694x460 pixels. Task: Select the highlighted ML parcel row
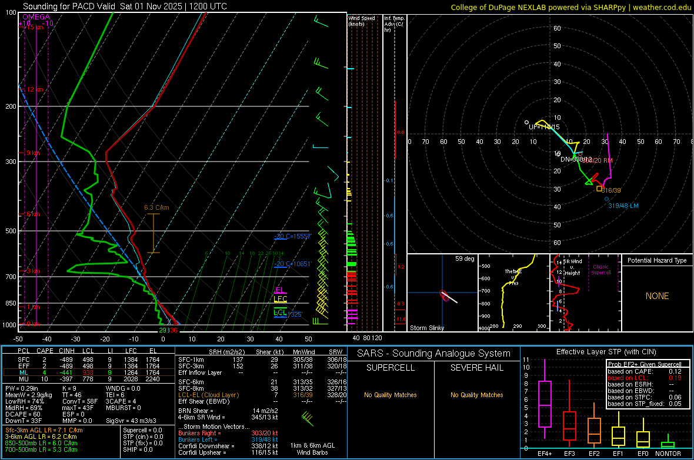88,372
